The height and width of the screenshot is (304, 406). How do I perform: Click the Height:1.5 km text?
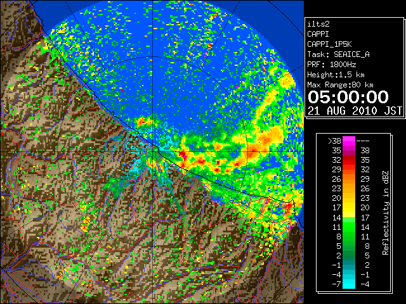click(x=336, y=75)
